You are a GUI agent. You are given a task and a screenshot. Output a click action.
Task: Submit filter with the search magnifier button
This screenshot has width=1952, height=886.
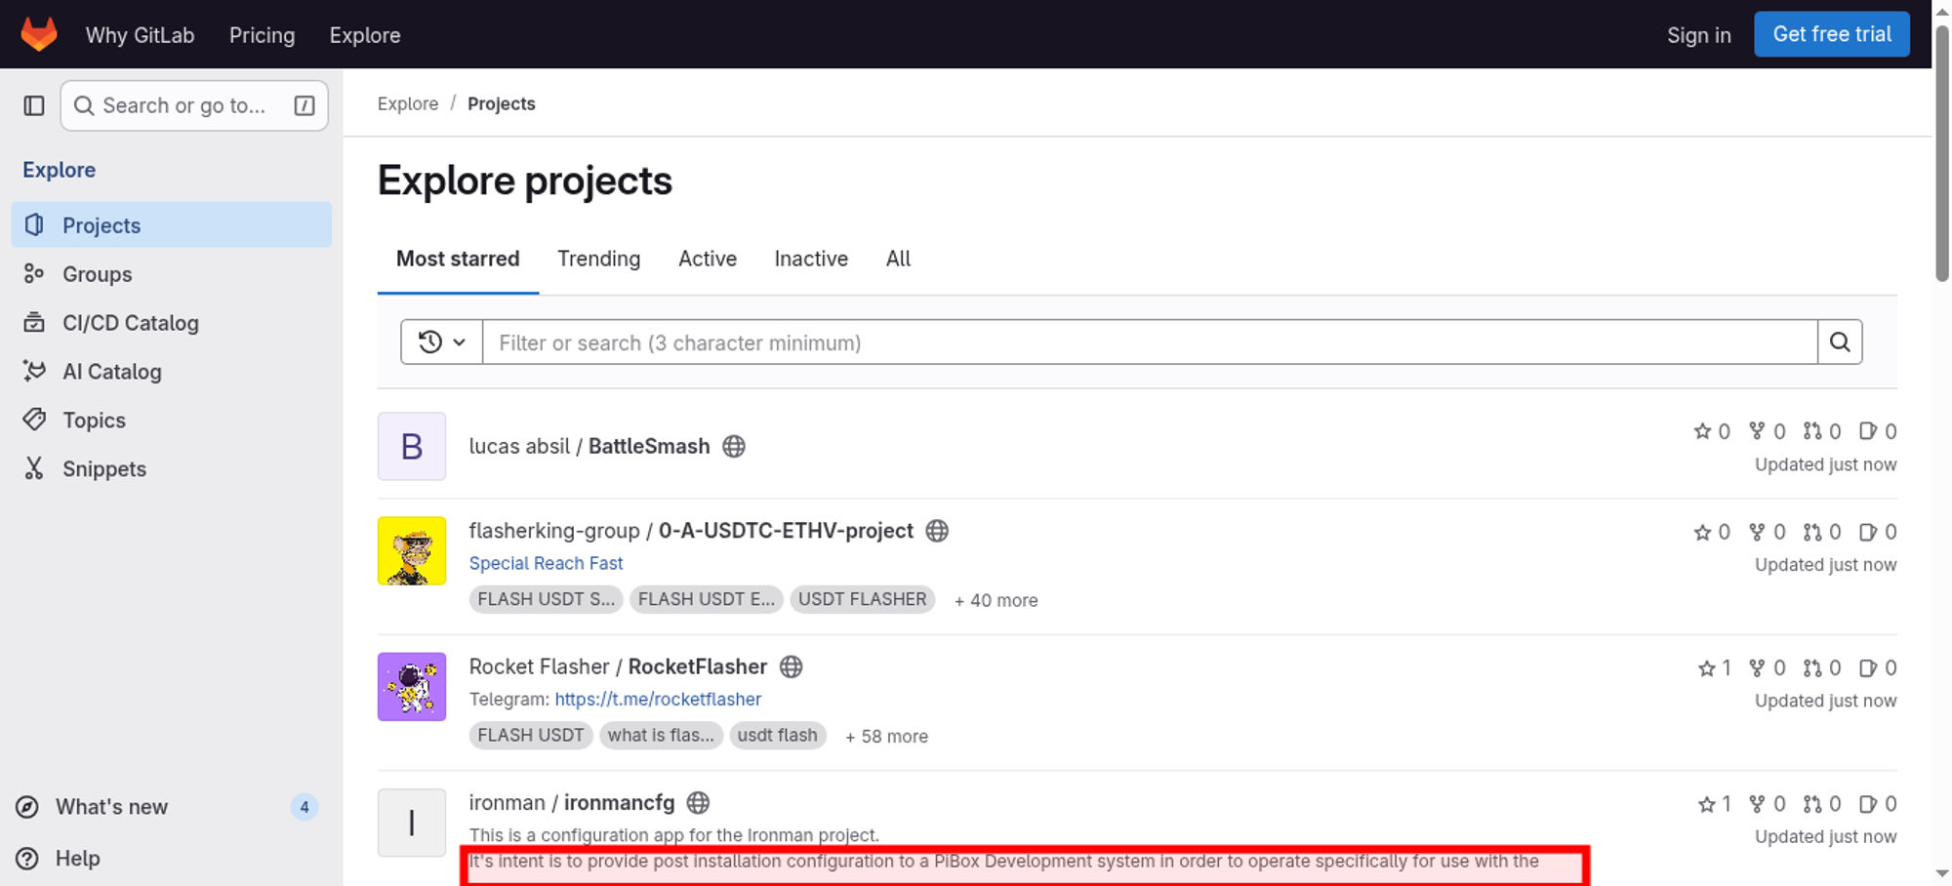coord(1840,342)
